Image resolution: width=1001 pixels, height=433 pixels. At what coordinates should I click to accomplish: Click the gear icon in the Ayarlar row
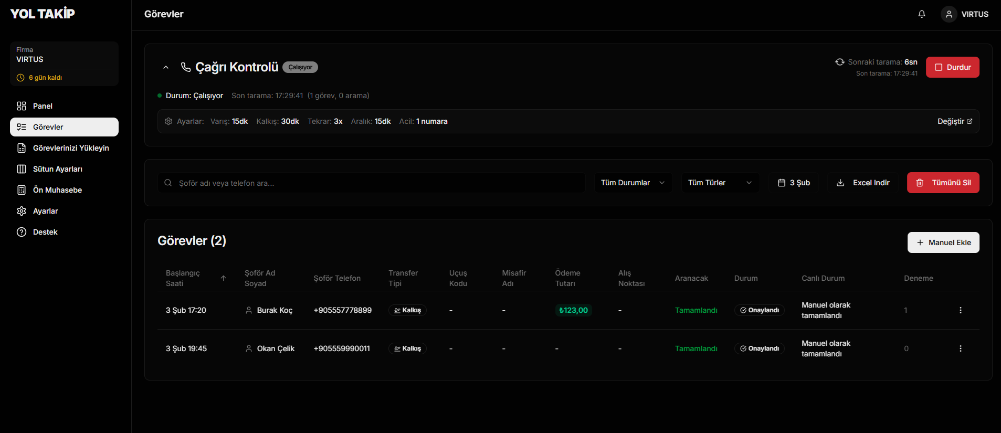point(168,121)
